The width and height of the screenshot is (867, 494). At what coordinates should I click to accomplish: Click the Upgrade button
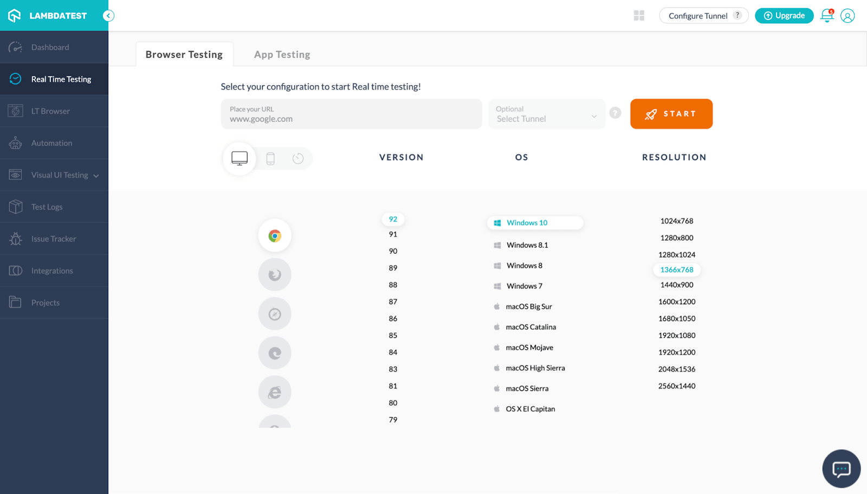(784, 16)
